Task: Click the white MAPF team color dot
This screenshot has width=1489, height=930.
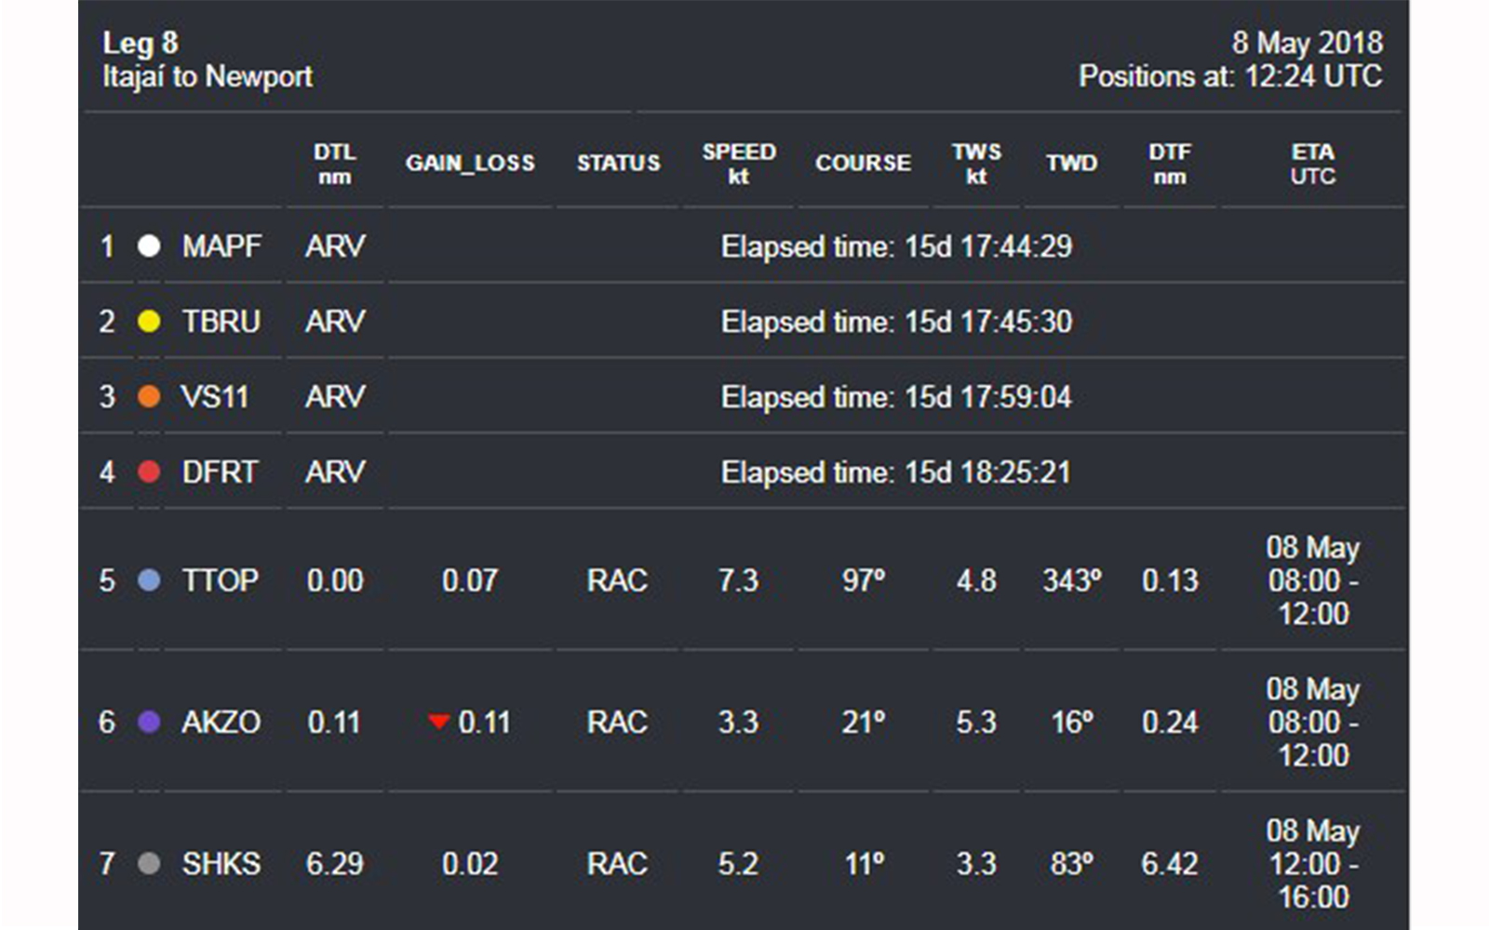Action: coord(149,246)
